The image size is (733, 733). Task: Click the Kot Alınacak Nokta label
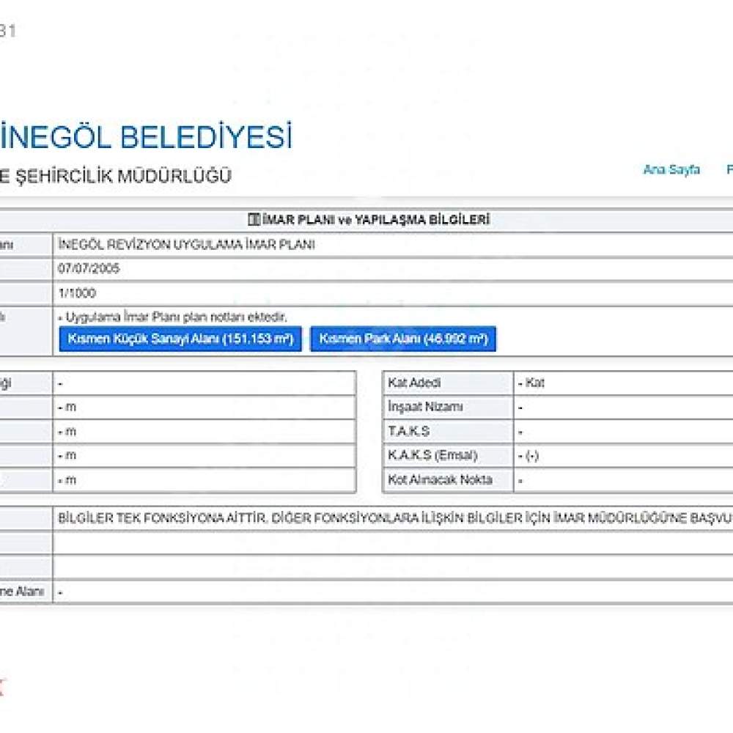tap(440, 479)
